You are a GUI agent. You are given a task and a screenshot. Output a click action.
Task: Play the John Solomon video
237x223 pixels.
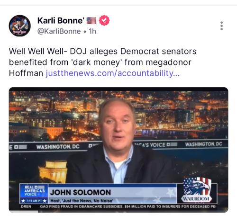pos(118,150)
